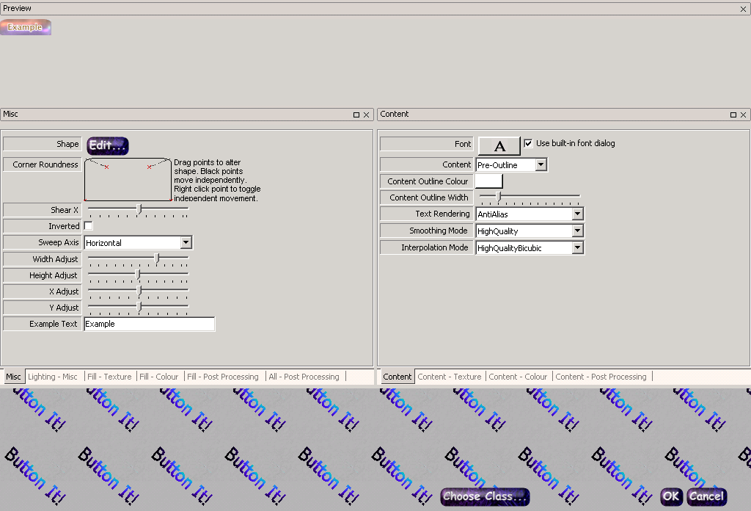Open the Shape Edit button
The width and height of the screenshot is (751, 511).
108,145
